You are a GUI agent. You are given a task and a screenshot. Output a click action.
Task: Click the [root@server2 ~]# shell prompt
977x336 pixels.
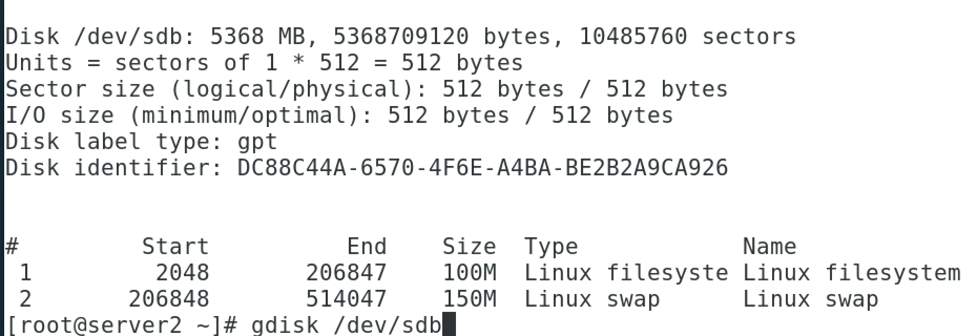(x=121, y=325)
